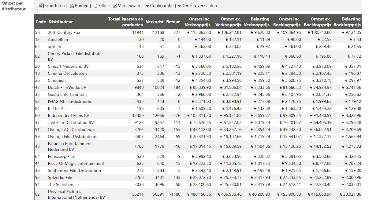Select the Universal Pictures International row
This screenshot has width=369, height=200.
click(198, 194)
